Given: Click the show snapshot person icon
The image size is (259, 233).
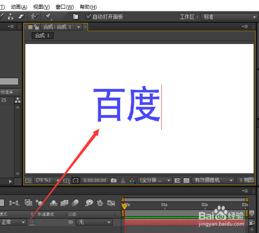Looking at the screenshot, I should [123, 180].
